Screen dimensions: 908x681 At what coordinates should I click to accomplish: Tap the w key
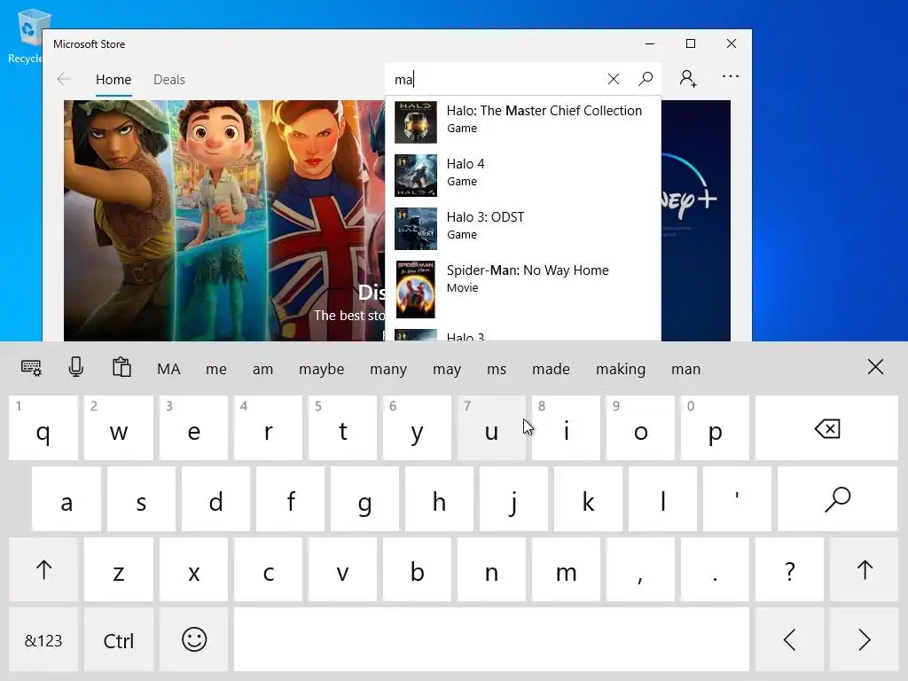119,428
